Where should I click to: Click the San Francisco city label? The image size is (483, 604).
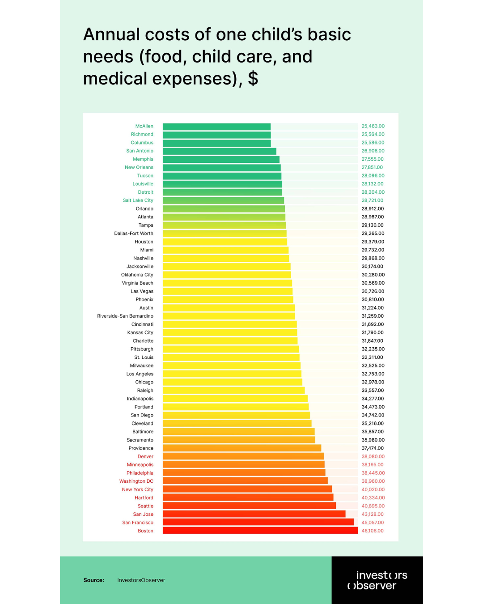[138, 523]
